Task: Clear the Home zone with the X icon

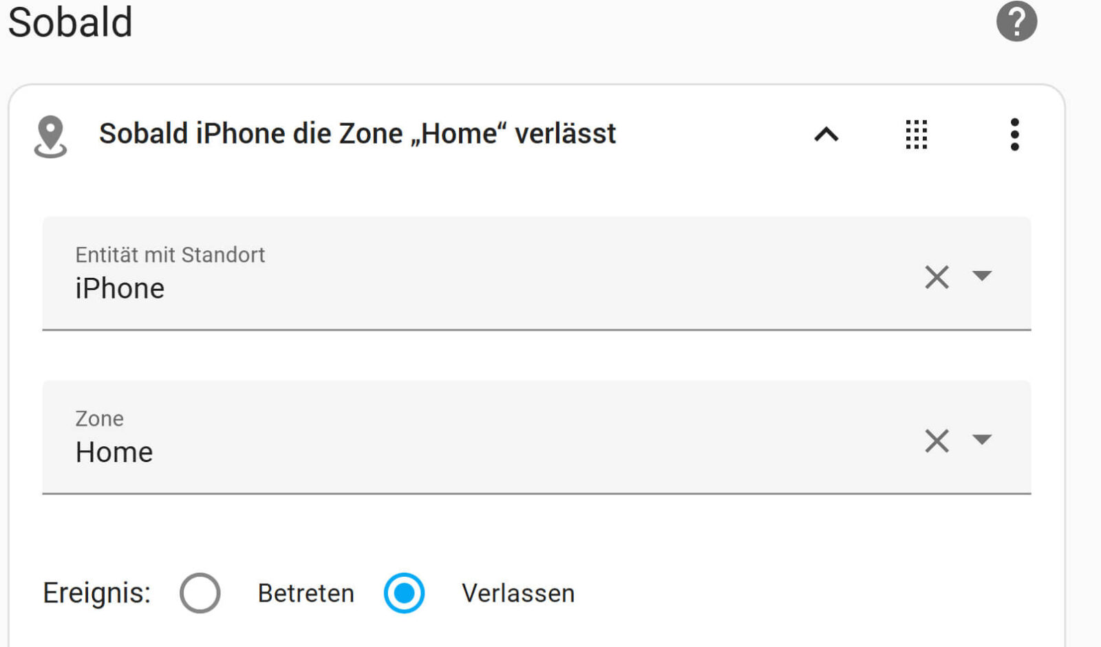Action: [937, 441]
